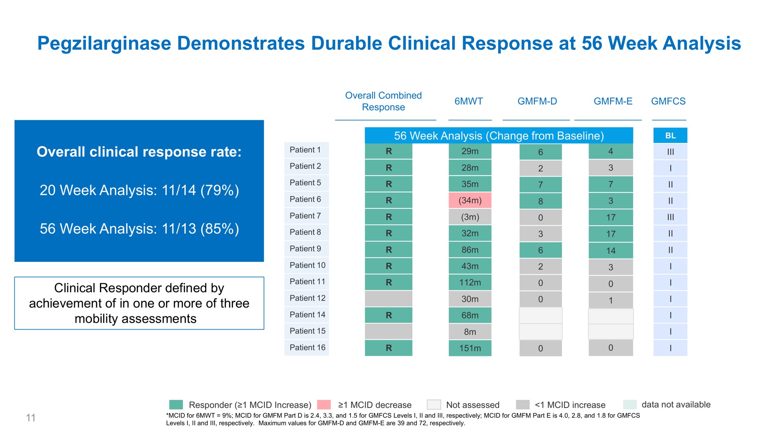The width and height of the screenshot is (770, 433).
Task: Click the Patient 12 row label
Action: click(306, 298)
